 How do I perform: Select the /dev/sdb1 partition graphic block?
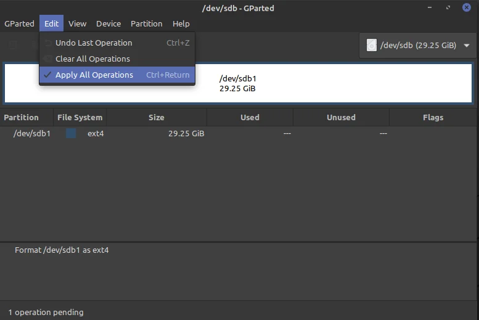point(238,83)
